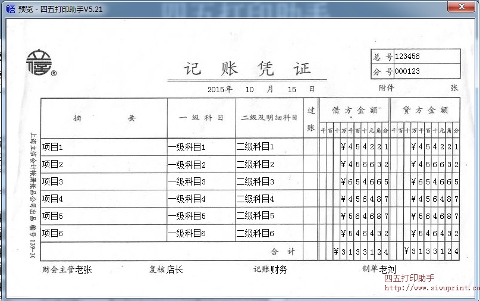Click the 贷方金额 column header
Image resolution: width=480 pixels, height=301 pixels.
click(x=425, y=110)
